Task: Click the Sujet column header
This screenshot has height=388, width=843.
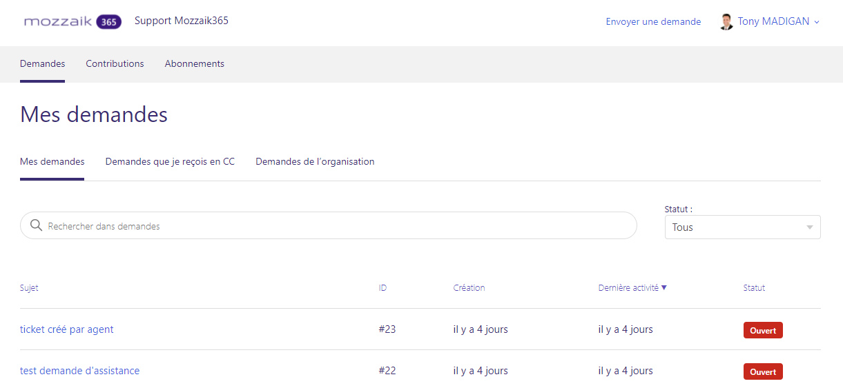Action: pyautogui.click(x=29, y=288)
